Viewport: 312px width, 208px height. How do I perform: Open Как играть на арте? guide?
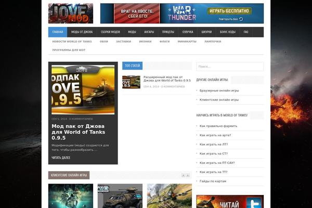[215, 135]
